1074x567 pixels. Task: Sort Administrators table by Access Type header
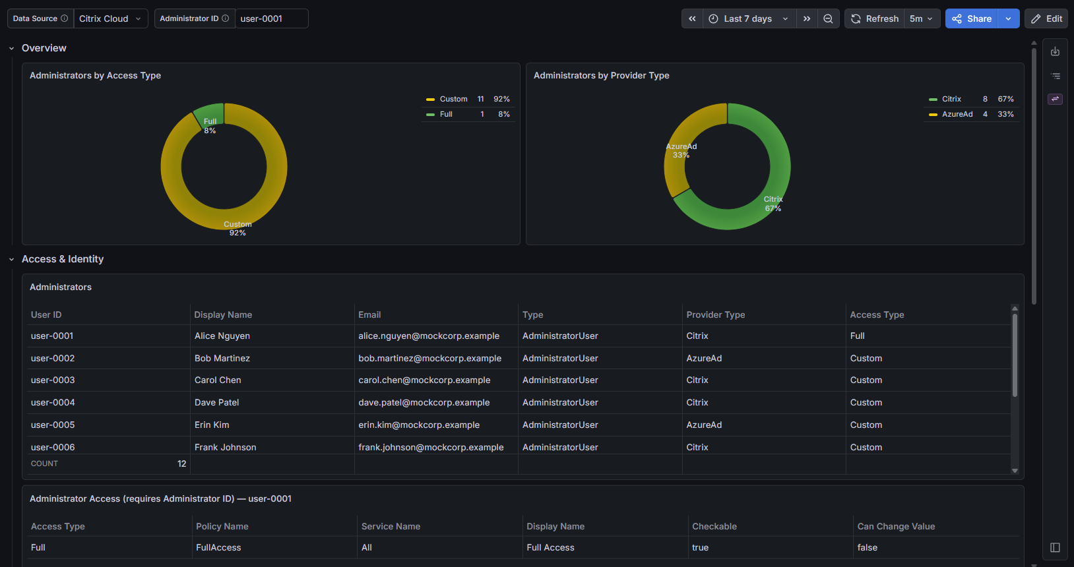click(877, 314)
